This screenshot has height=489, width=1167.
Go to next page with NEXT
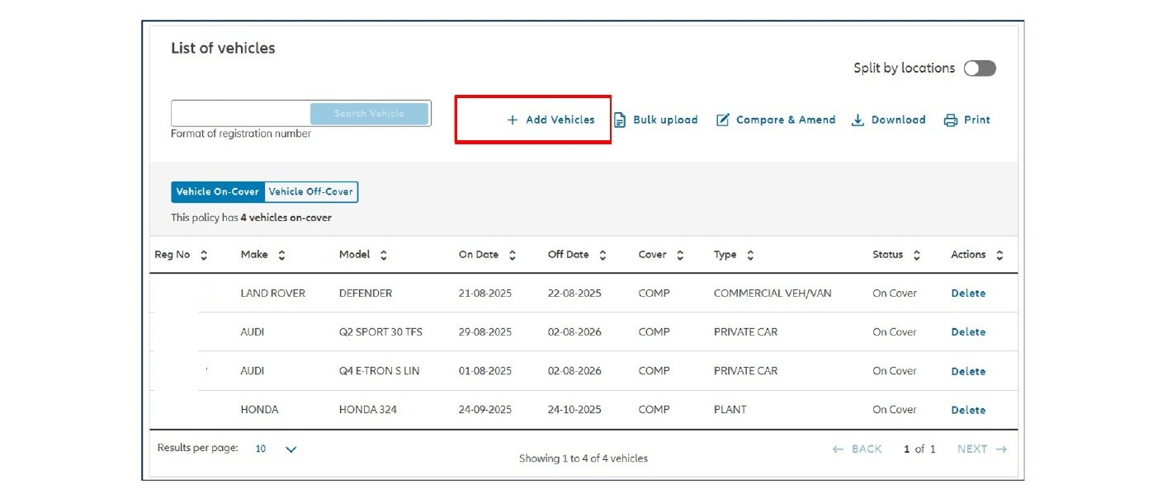click(x=982, y=449)
